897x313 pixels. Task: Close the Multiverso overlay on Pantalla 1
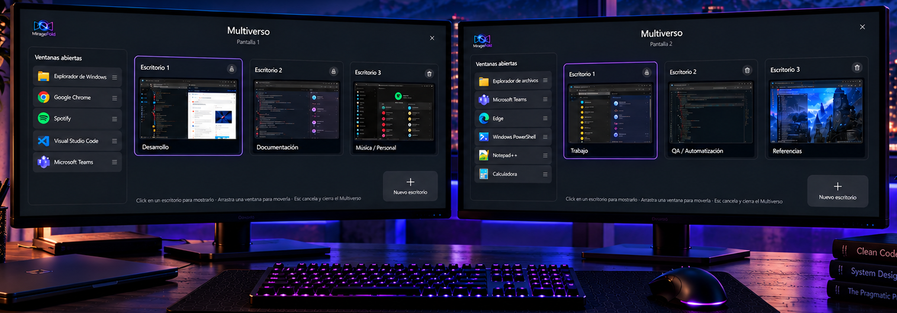(432, 38)
